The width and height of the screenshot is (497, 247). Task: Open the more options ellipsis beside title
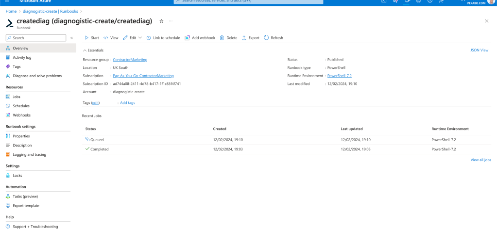pos(171,21)
